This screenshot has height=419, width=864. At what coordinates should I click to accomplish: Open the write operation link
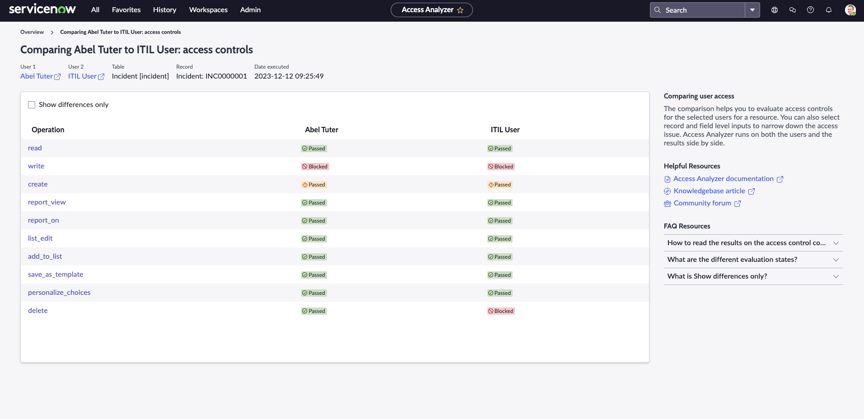(36, 166)
